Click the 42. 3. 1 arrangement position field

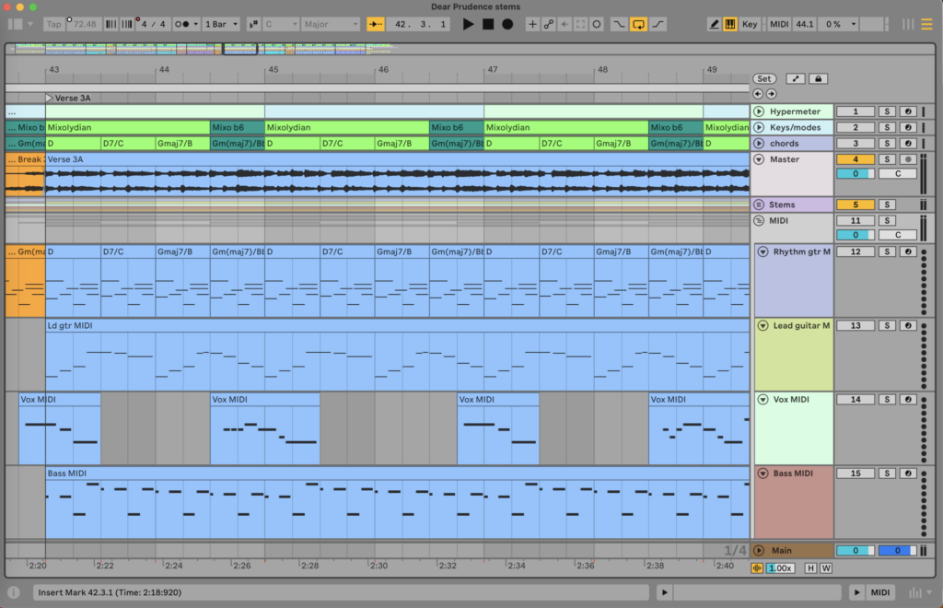point(420,24)
